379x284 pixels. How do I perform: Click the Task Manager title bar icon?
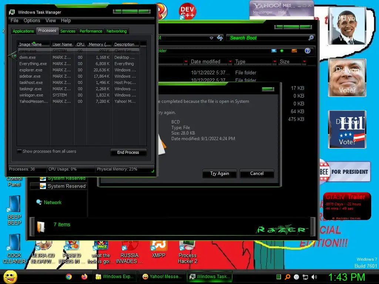coord(11,12)
